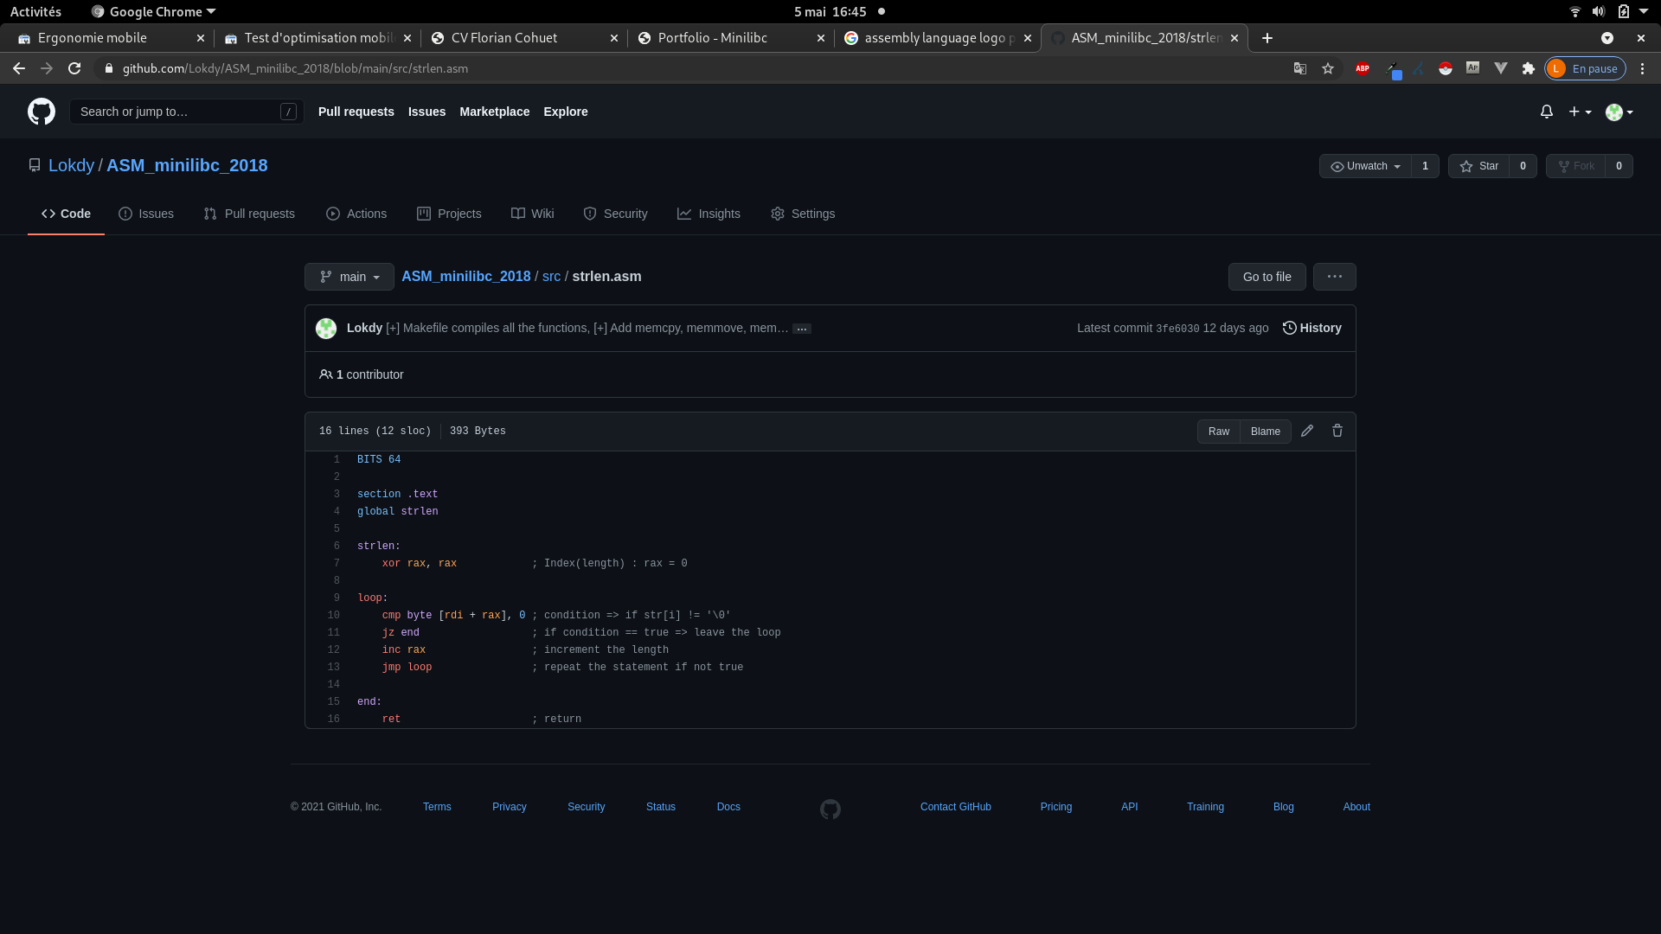The image size is (1661, 934).
Task: Open the notifications bell
Action: (1547, 112)
